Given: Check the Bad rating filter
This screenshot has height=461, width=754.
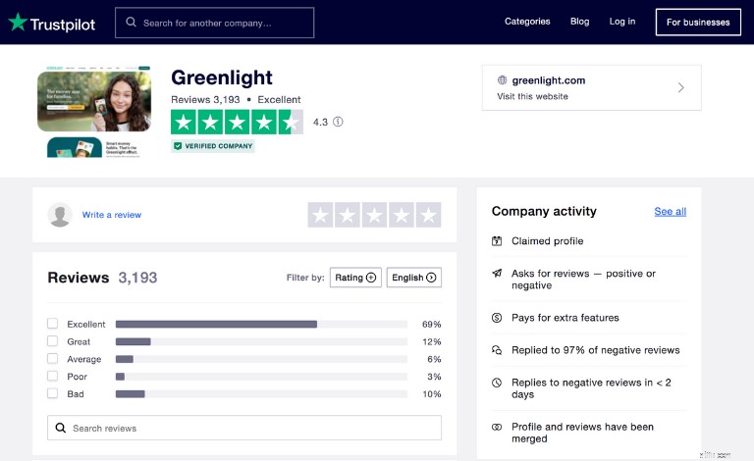Looking at the screenshot, I should 52,393.
